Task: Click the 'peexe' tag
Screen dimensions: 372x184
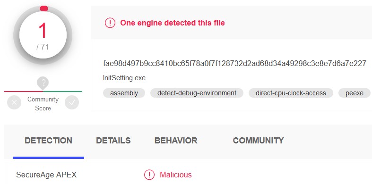Action: [x=355, y=93]
